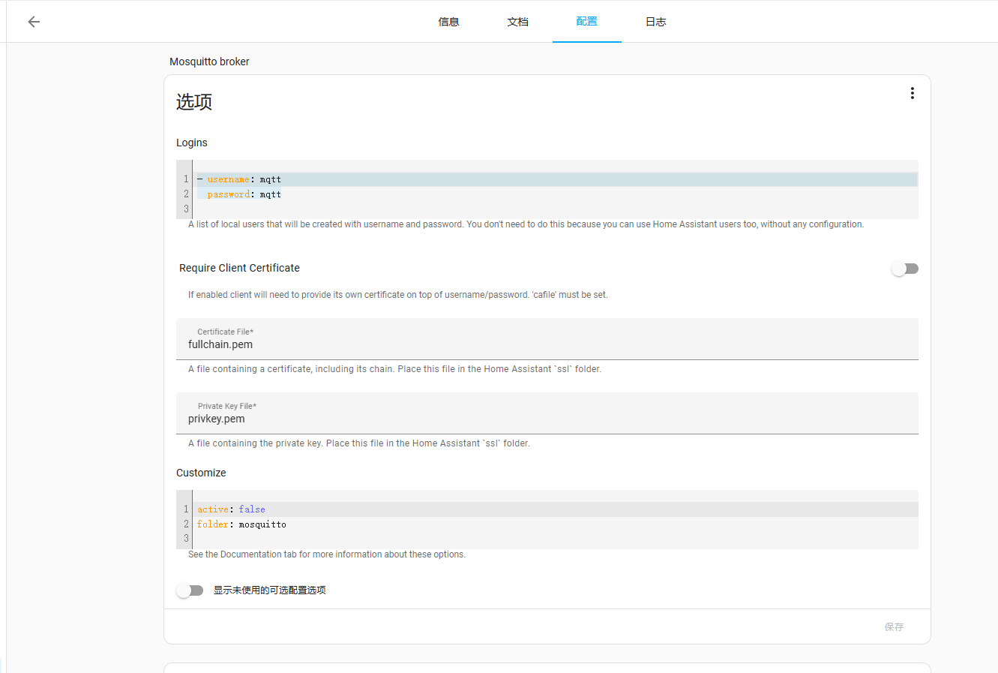Enable Require Client Certificate switch
Image resolution: width=998 pixels, height=673 pixels.
(905, 269)
